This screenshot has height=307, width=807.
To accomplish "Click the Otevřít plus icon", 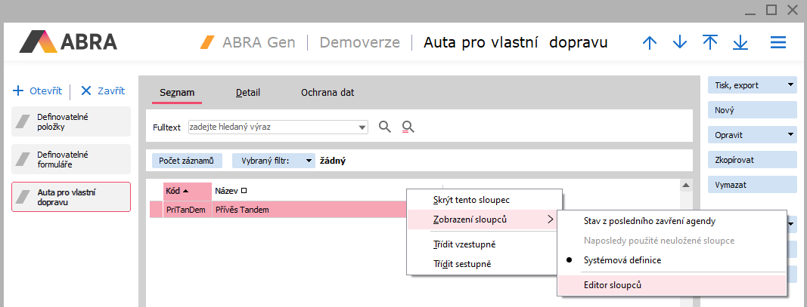I will pos(19,91).
